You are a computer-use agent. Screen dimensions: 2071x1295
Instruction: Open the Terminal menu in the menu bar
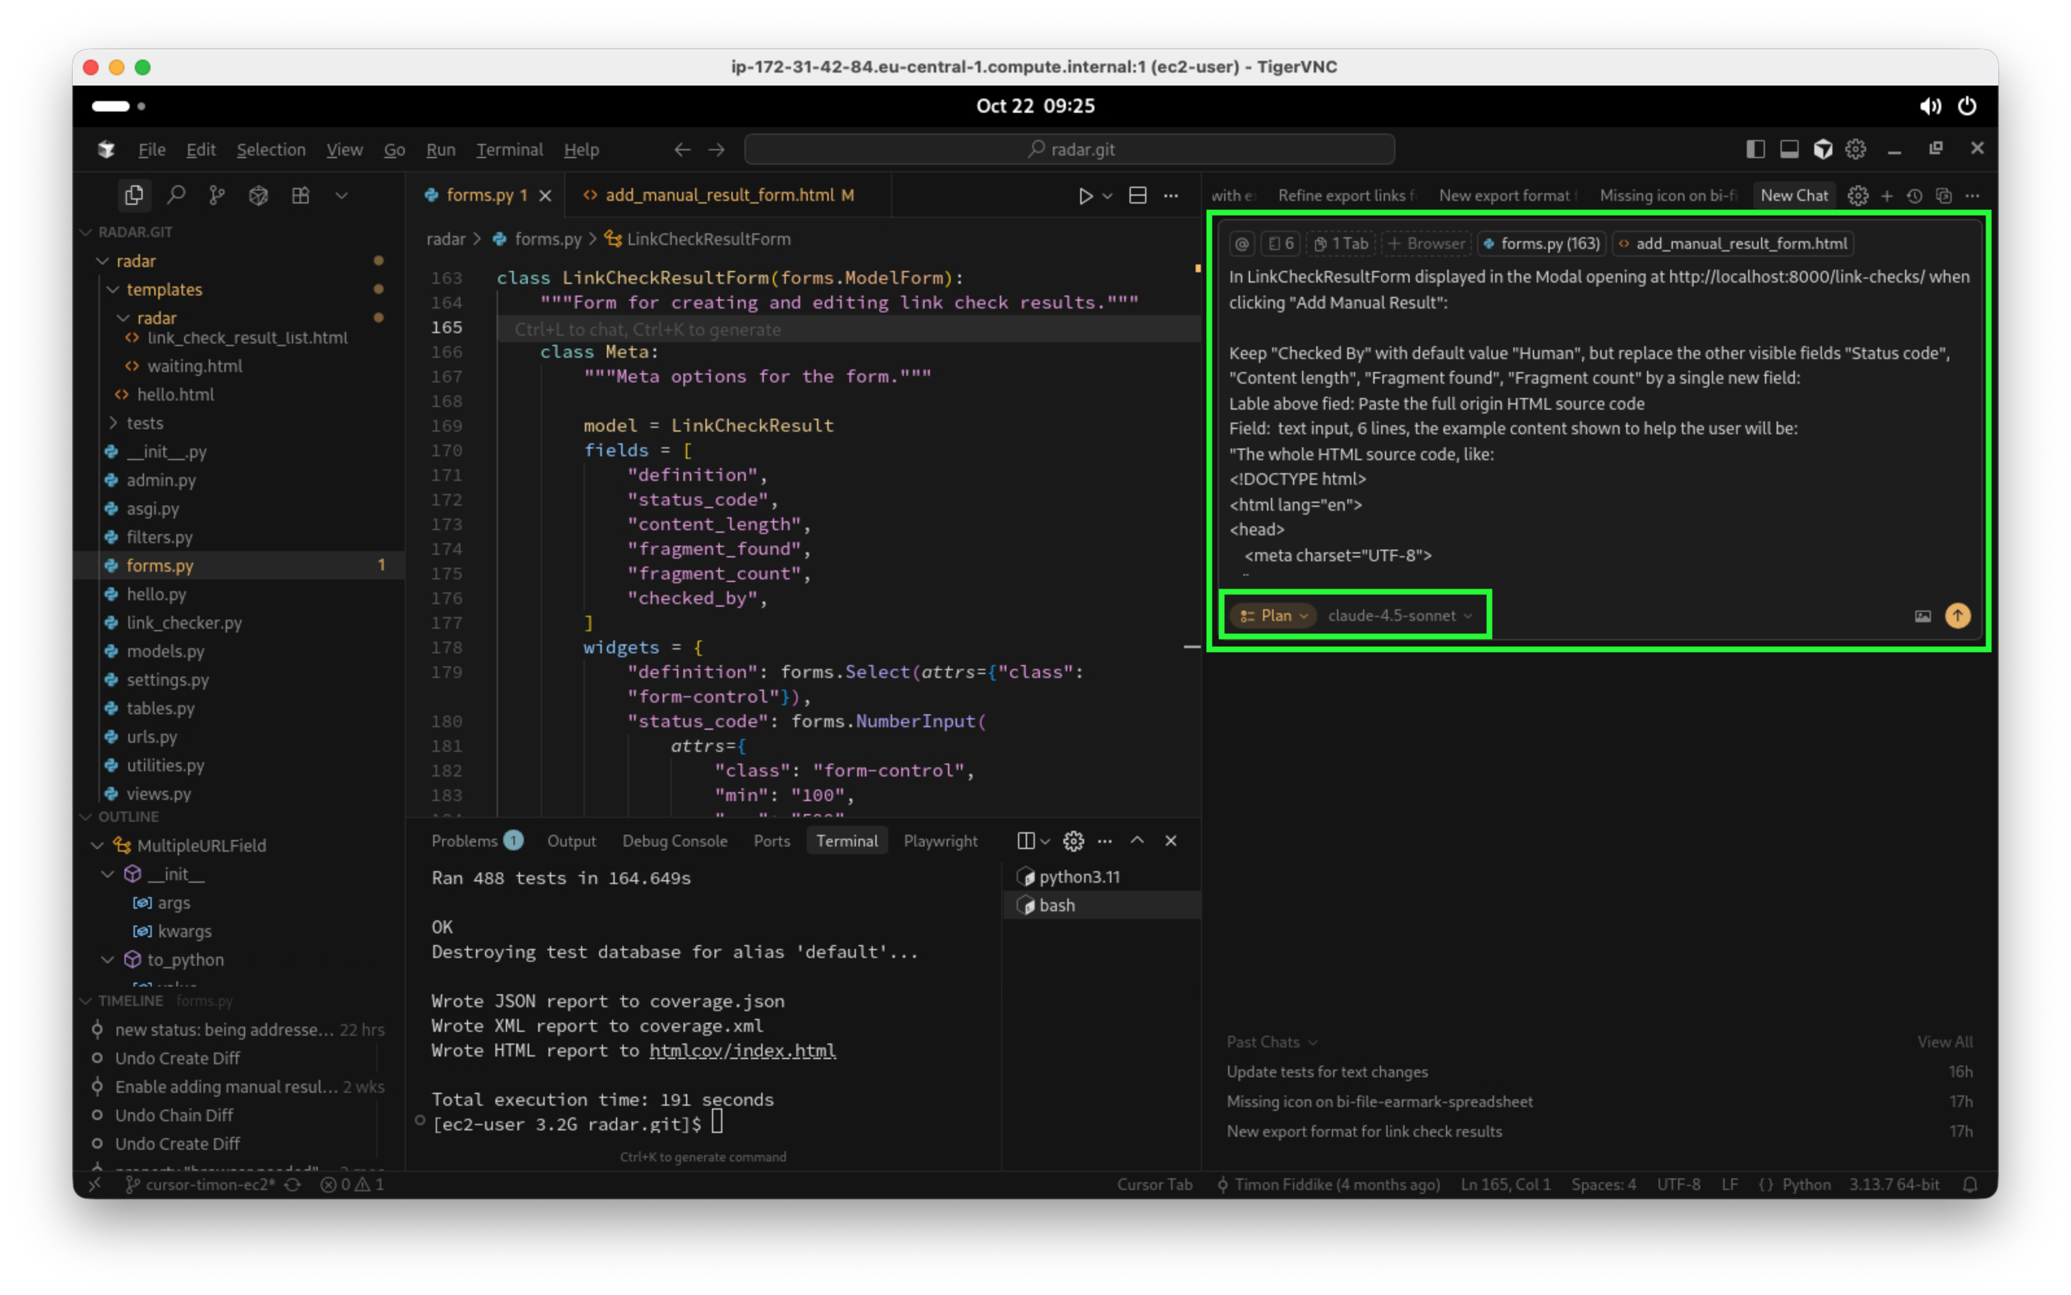(x=509, y=150)
